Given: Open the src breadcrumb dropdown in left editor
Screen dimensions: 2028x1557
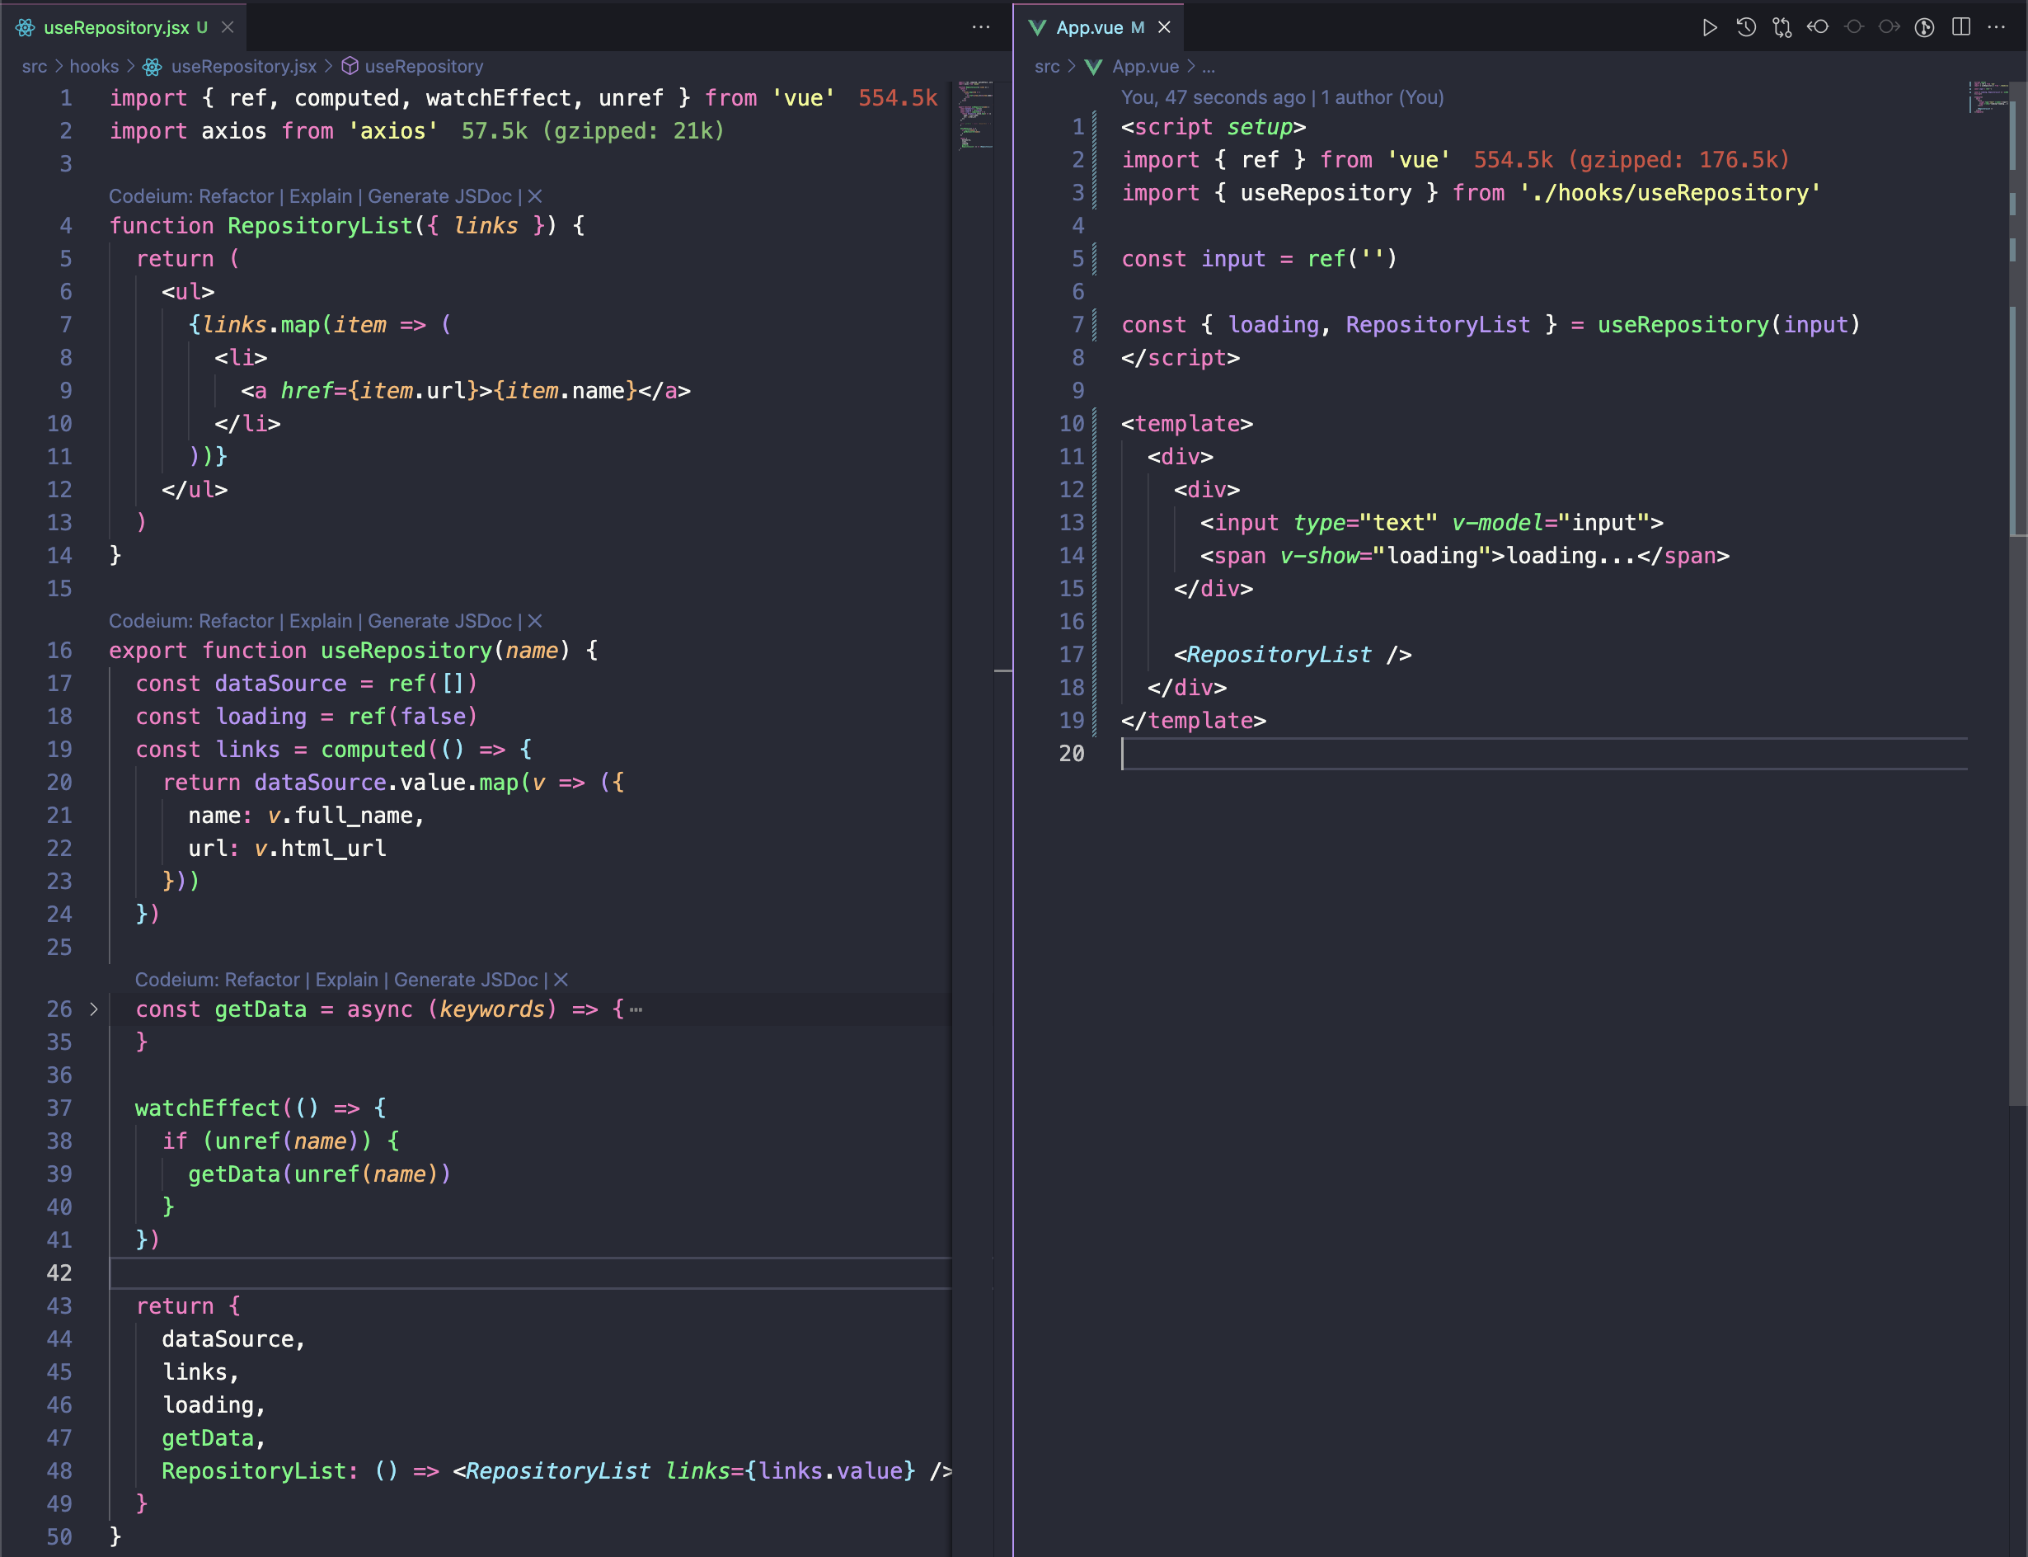Looking at the screenshot, I should pyautogui.click(x=35, y=67).
